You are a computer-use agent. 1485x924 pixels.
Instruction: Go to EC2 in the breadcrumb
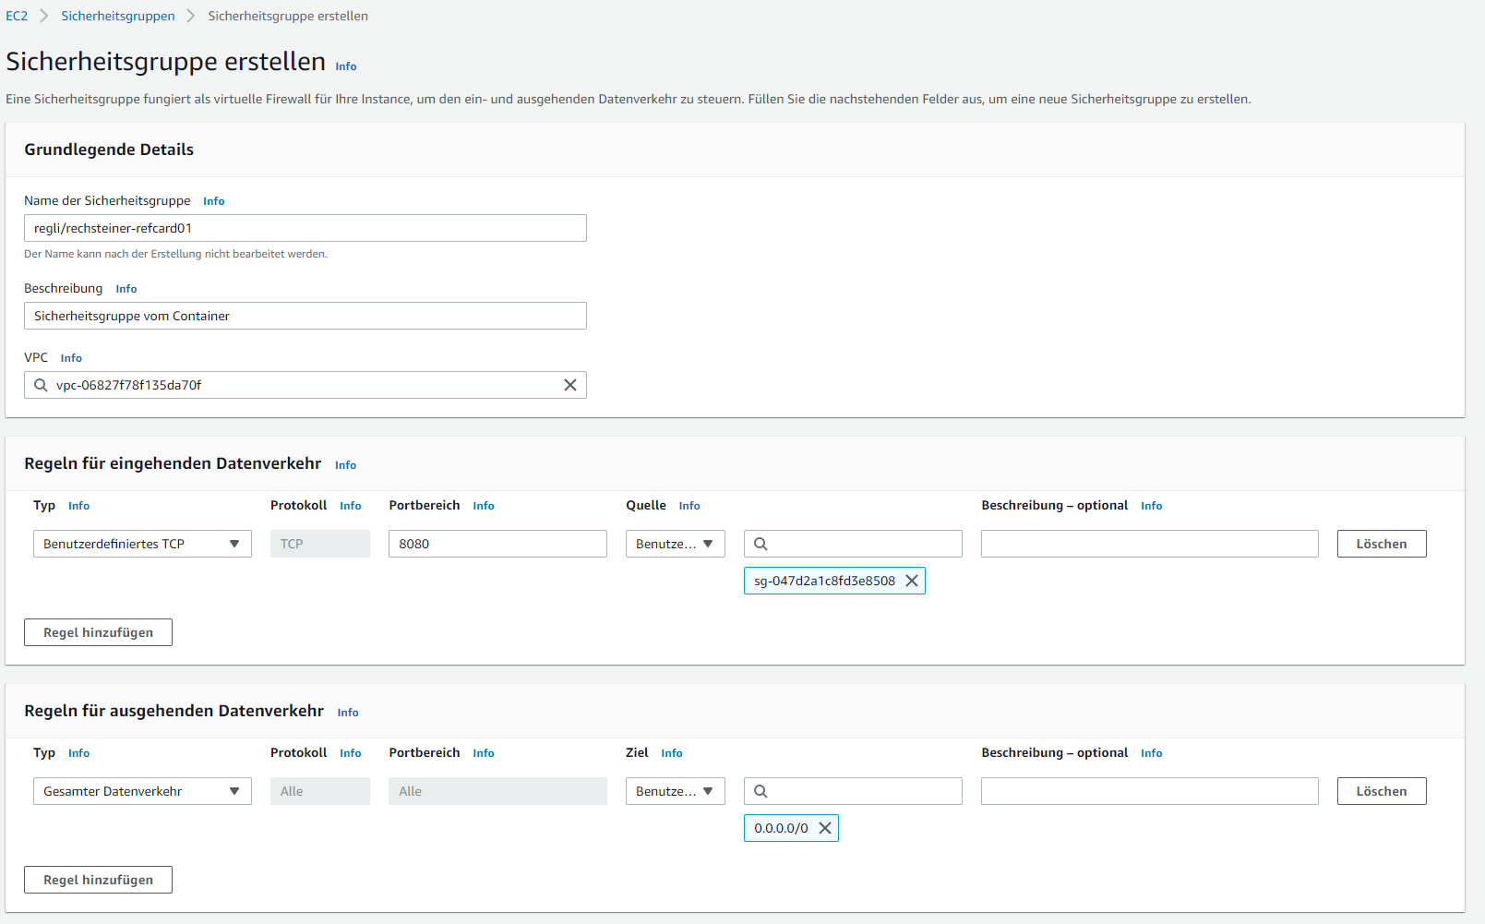[x=17, y=16]
